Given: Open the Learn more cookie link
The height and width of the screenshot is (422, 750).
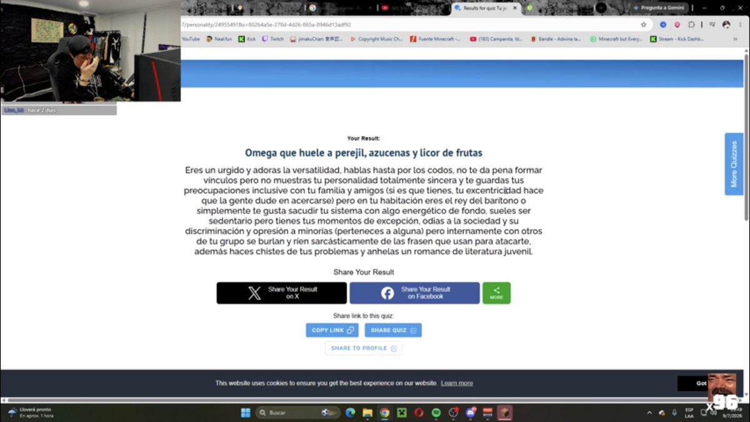Looking at the screenshot, I should (457, 383).
